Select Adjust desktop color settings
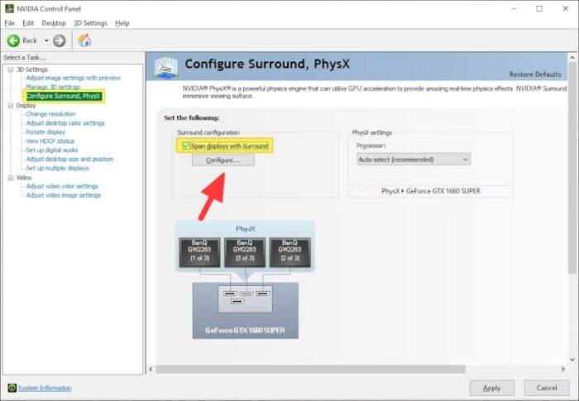This screenshot has height=401, width=579. 65,123
